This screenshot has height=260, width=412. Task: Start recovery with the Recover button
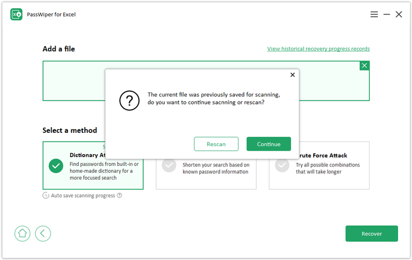coord(371,233)
